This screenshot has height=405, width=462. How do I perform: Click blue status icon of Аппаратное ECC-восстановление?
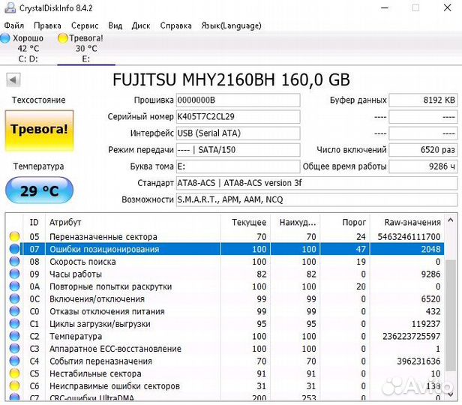[x=14, y=349]
